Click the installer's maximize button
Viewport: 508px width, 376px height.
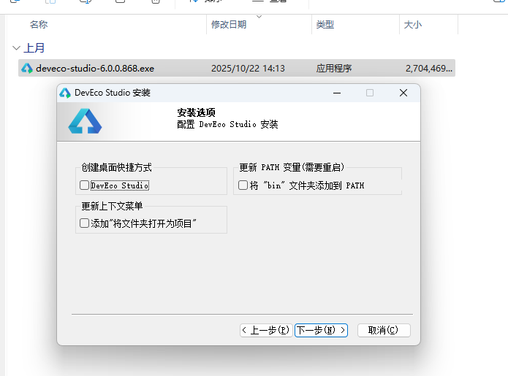point(370,93)
